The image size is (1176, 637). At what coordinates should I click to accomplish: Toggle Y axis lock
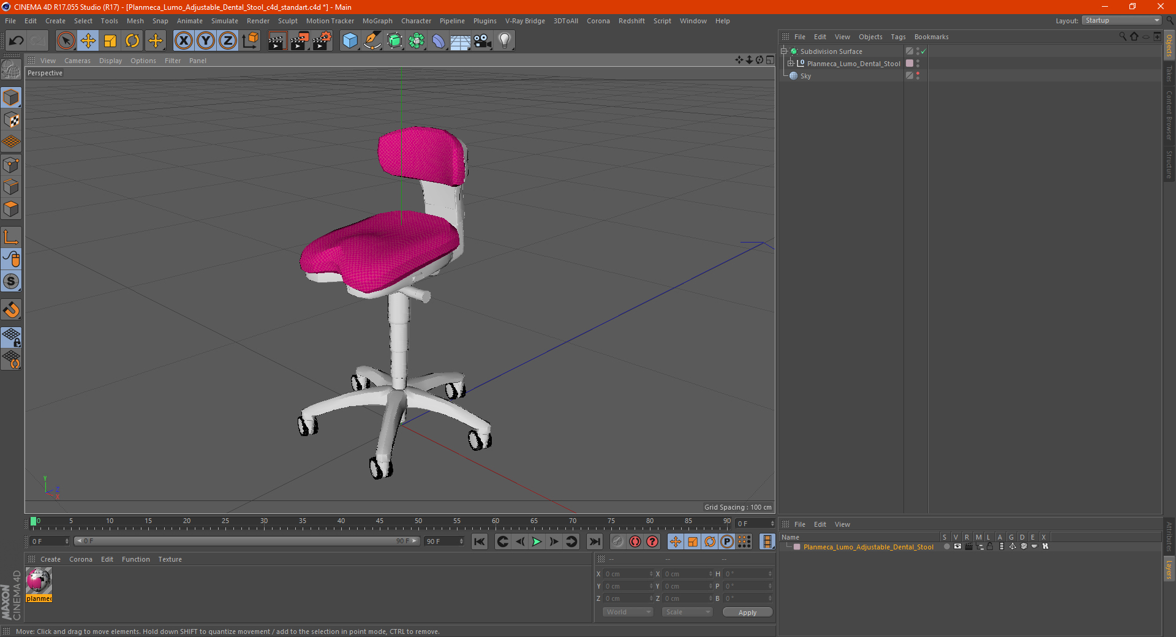[x=206, y=41]
